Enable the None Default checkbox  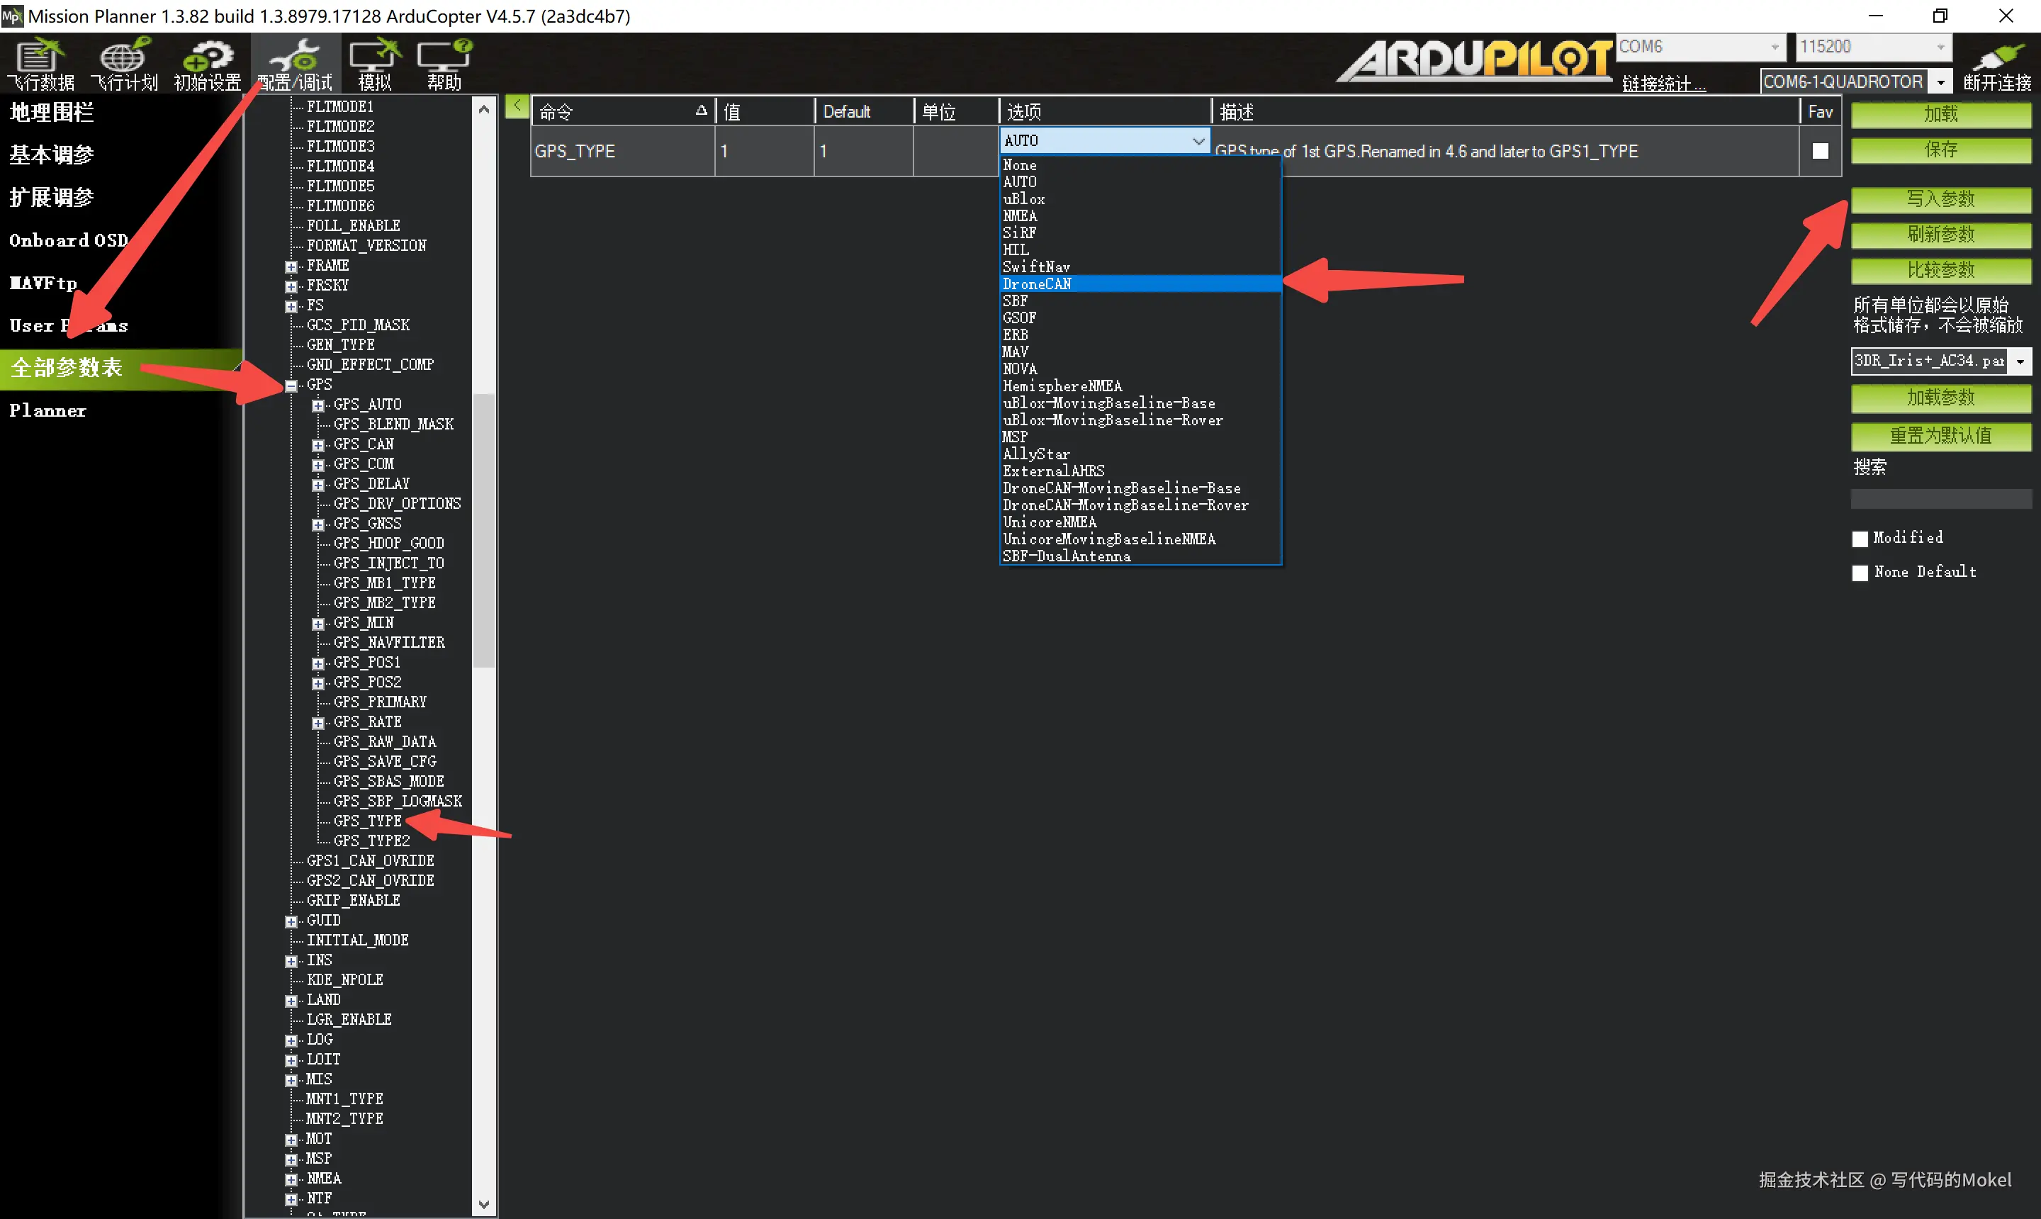point(1860,573)
